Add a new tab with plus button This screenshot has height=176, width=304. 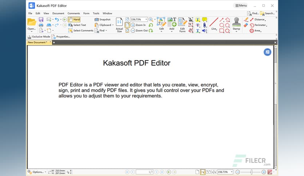[54, 43]
